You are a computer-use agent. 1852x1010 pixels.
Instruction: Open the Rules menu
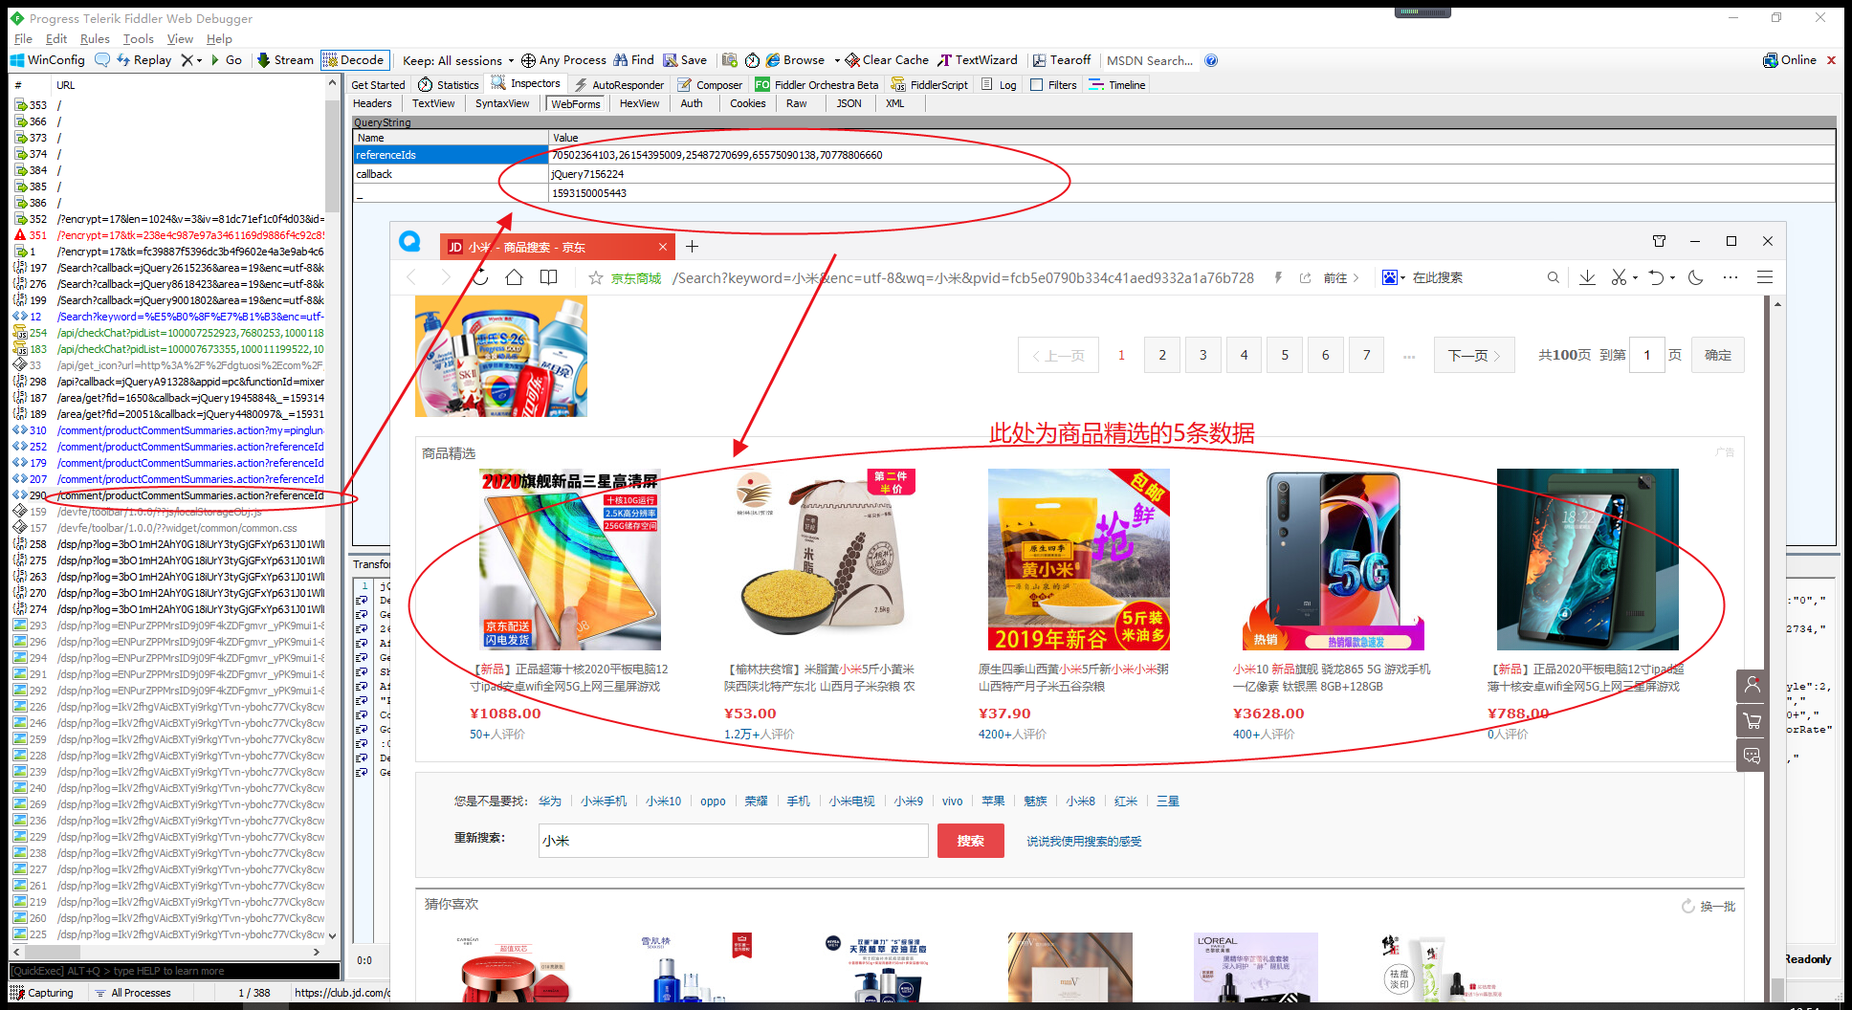(95, 39)
